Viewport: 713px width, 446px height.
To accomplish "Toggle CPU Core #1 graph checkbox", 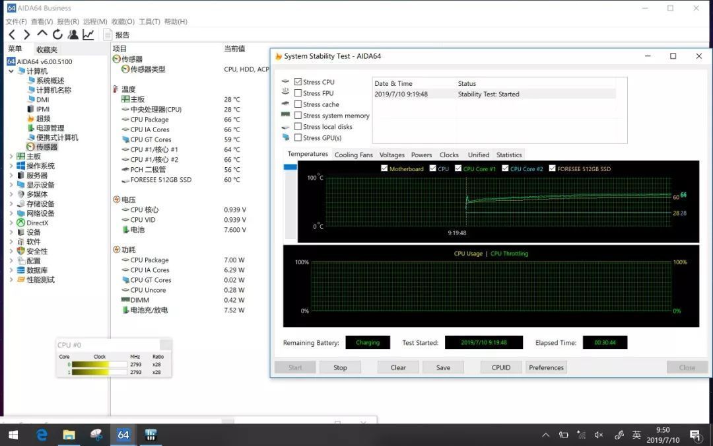I will [x=458, y=168].
